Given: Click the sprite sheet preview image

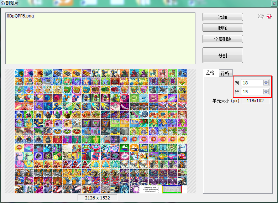Looking at the screenshot, I should (x=100, y=131).
